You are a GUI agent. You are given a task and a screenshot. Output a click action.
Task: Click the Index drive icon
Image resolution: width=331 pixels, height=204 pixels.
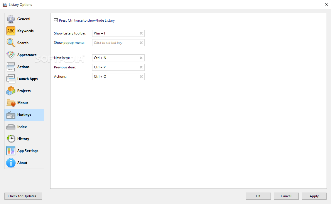tap(11, 127)
